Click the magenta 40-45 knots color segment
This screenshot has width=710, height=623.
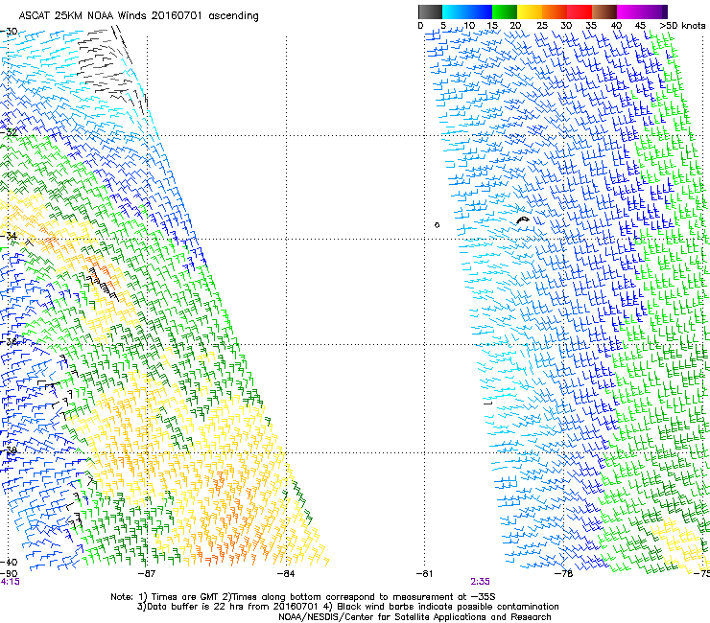coord(629,12)
